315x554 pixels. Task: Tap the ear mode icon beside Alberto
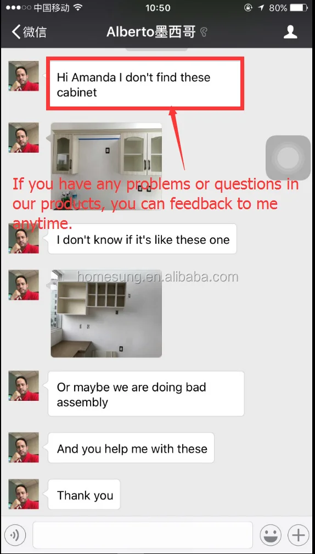204,32
